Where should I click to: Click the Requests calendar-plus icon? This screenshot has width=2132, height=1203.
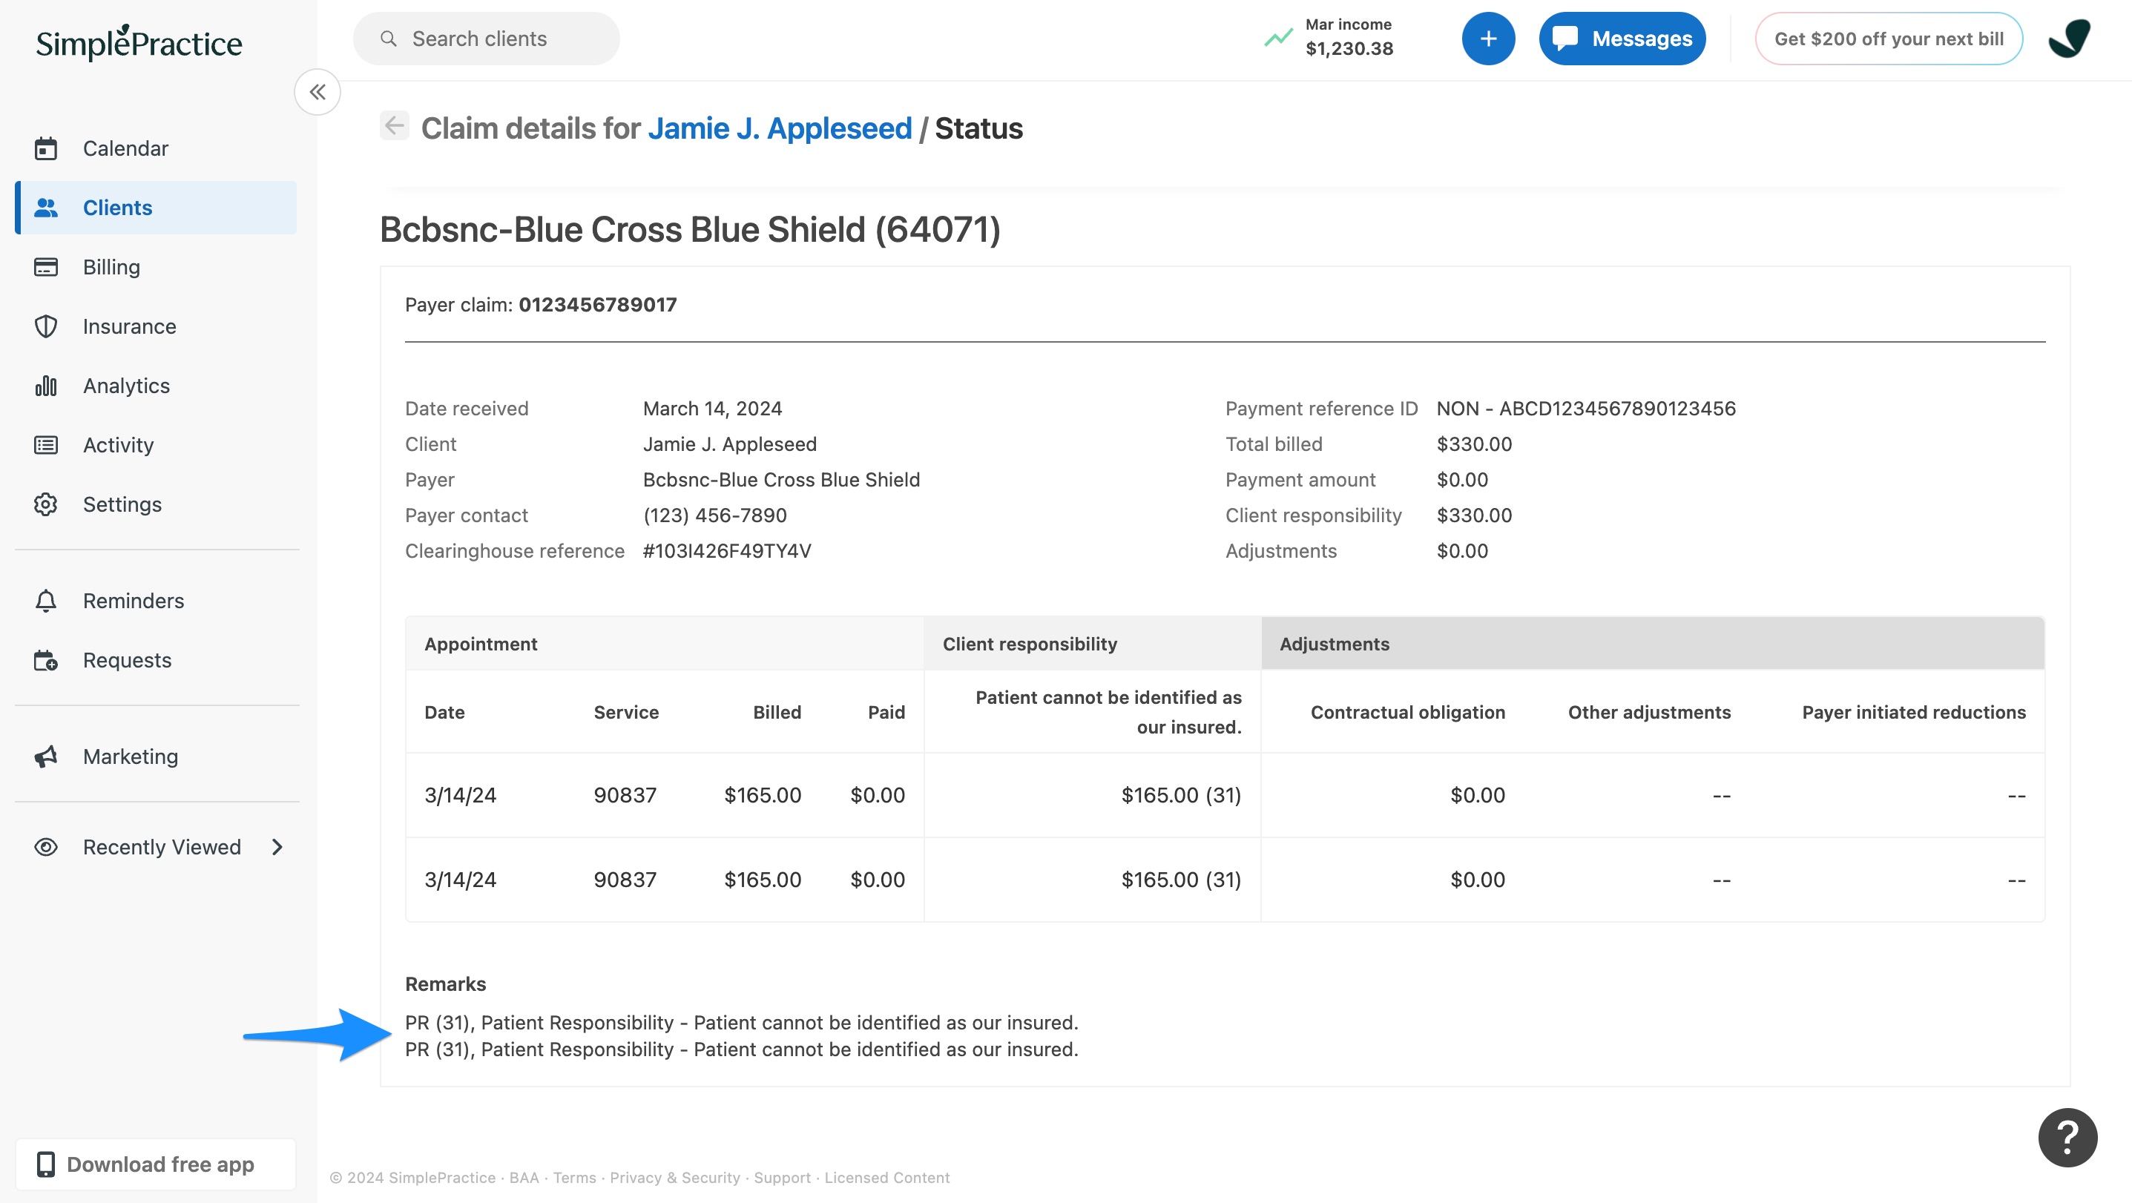coord(45,660)
